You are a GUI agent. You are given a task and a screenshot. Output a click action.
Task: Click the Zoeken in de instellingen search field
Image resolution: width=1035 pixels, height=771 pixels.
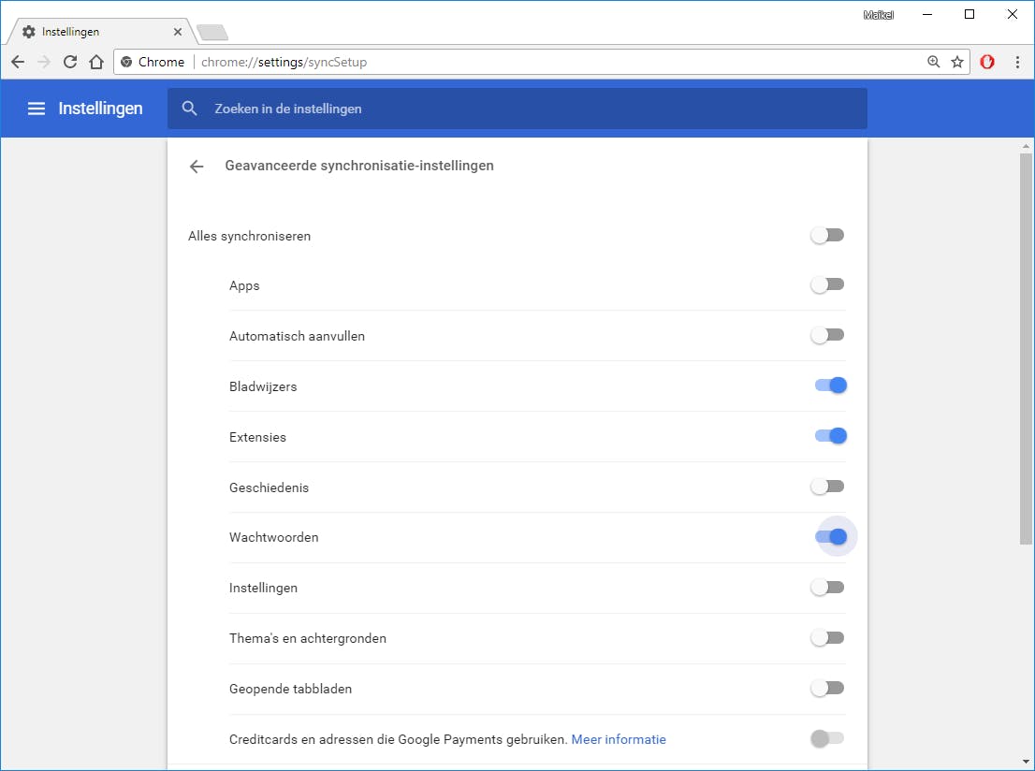[517, 109]
